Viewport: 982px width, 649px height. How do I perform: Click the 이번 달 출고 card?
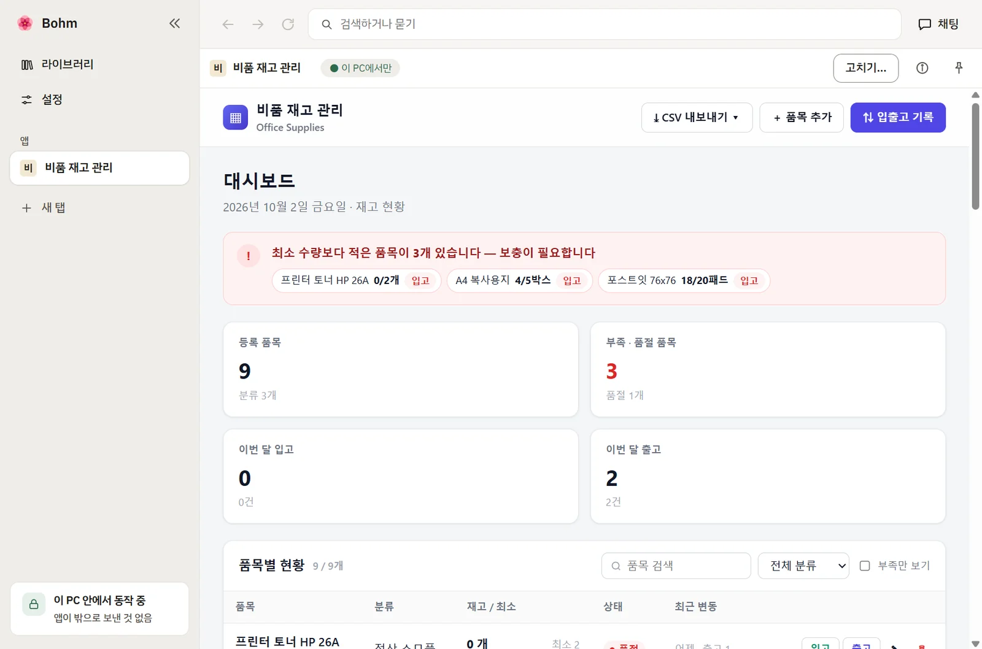[768, 476]
